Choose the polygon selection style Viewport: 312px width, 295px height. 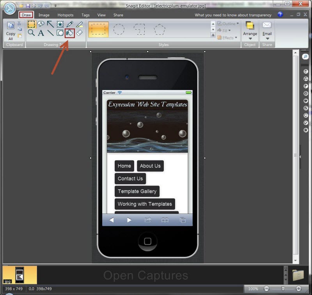point(160,29)
